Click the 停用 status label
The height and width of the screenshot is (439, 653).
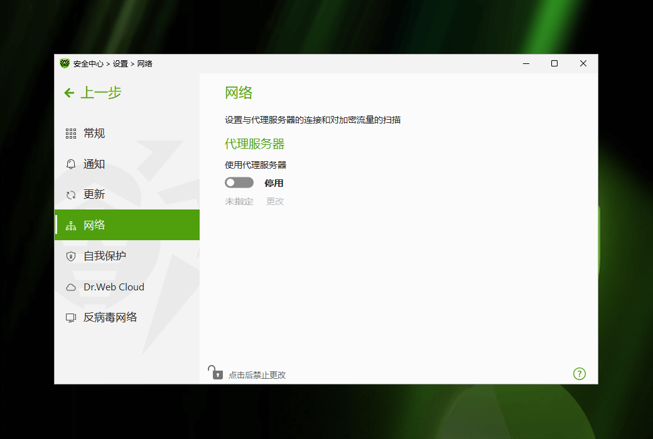click(274, 183)
